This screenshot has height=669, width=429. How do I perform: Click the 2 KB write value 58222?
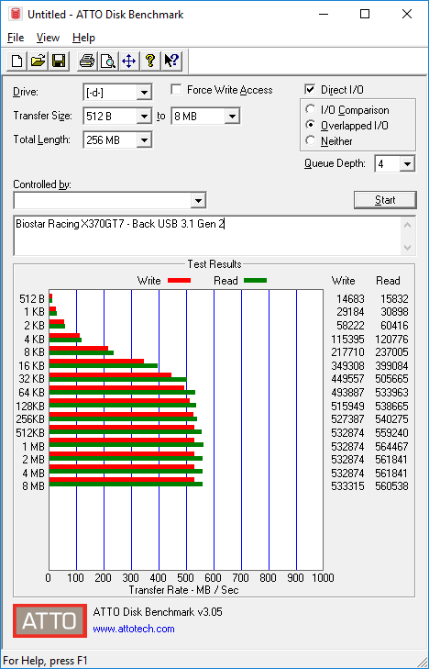(350, 326)
